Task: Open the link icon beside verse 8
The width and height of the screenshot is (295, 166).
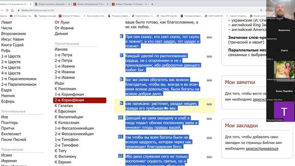Action: click(209, 80)
